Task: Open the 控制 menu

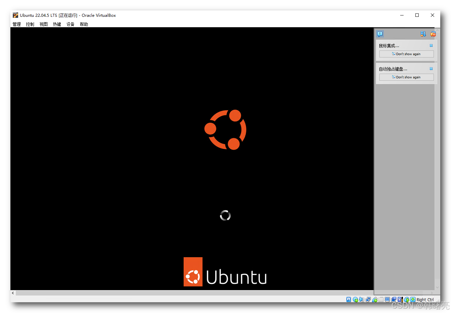Action: tap(30, 24)
